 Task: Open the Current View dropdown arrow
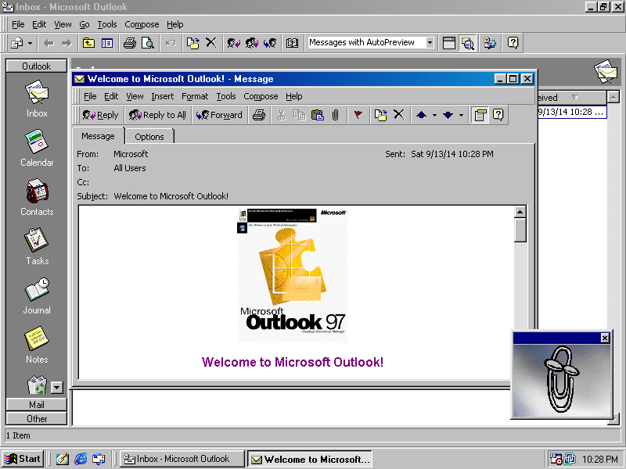coord(430,43)
